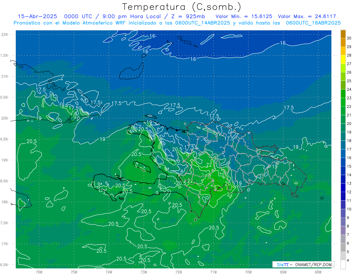Pick the brown swatch above the 30 label
This screenshot has width=357, height=276.
tap(343, 34)
